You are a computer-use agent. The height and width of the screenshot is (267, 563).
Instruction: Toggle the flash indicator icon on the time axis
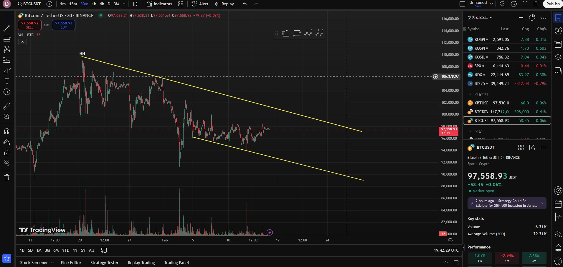270,233
